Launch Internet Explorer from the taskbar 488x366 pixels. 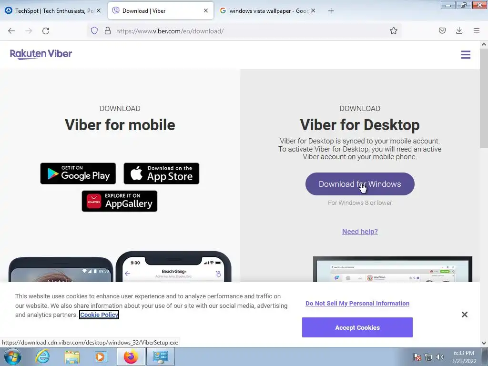(42, 356)
